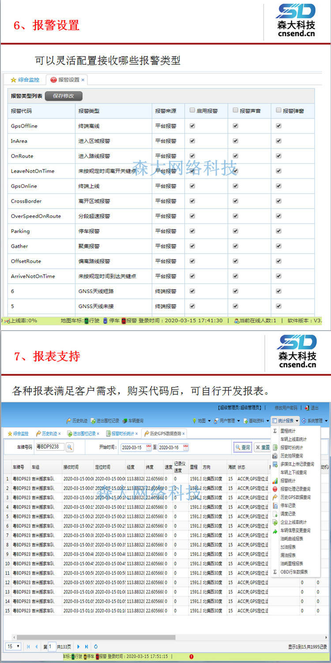Open the page size 15 dropdown

pyautogui.click(x=13, y=646)
